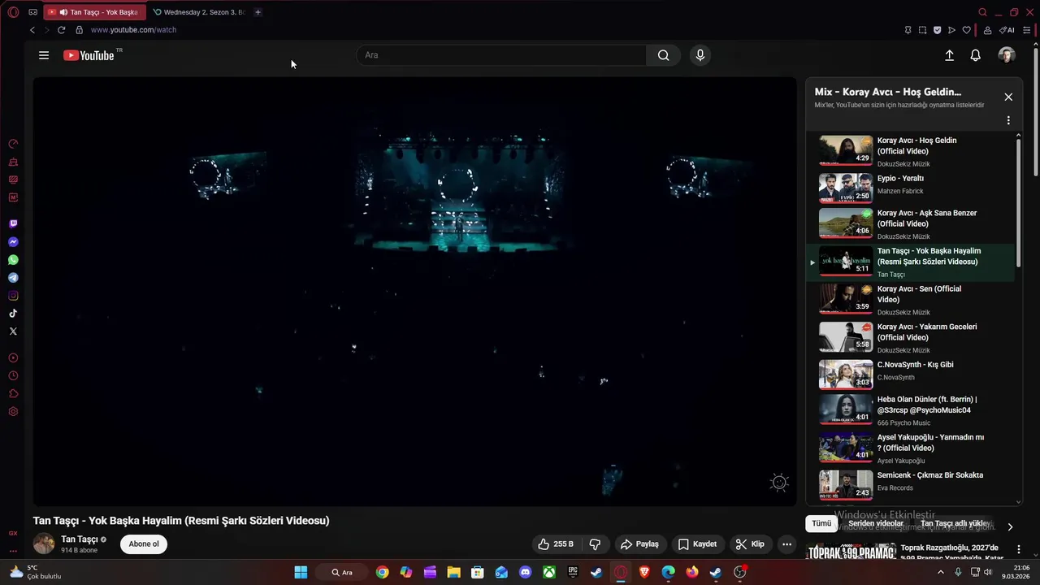Open Discord from the taskbar

[x=525, y=572]
